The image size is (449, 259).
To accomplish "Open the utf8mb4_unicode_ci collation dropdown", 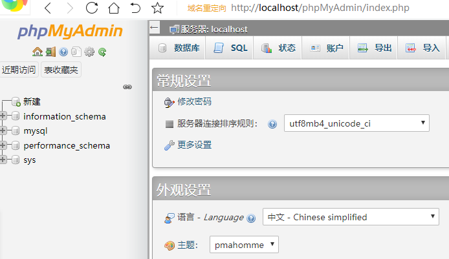I will coord(356,123).
